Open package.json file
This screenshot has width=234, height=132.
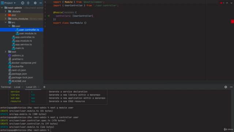coord(19,74)
